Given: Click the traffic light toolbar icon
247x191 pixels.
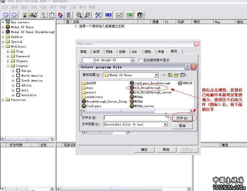Looking at the screenshot, I should click(x=69, y=15).
